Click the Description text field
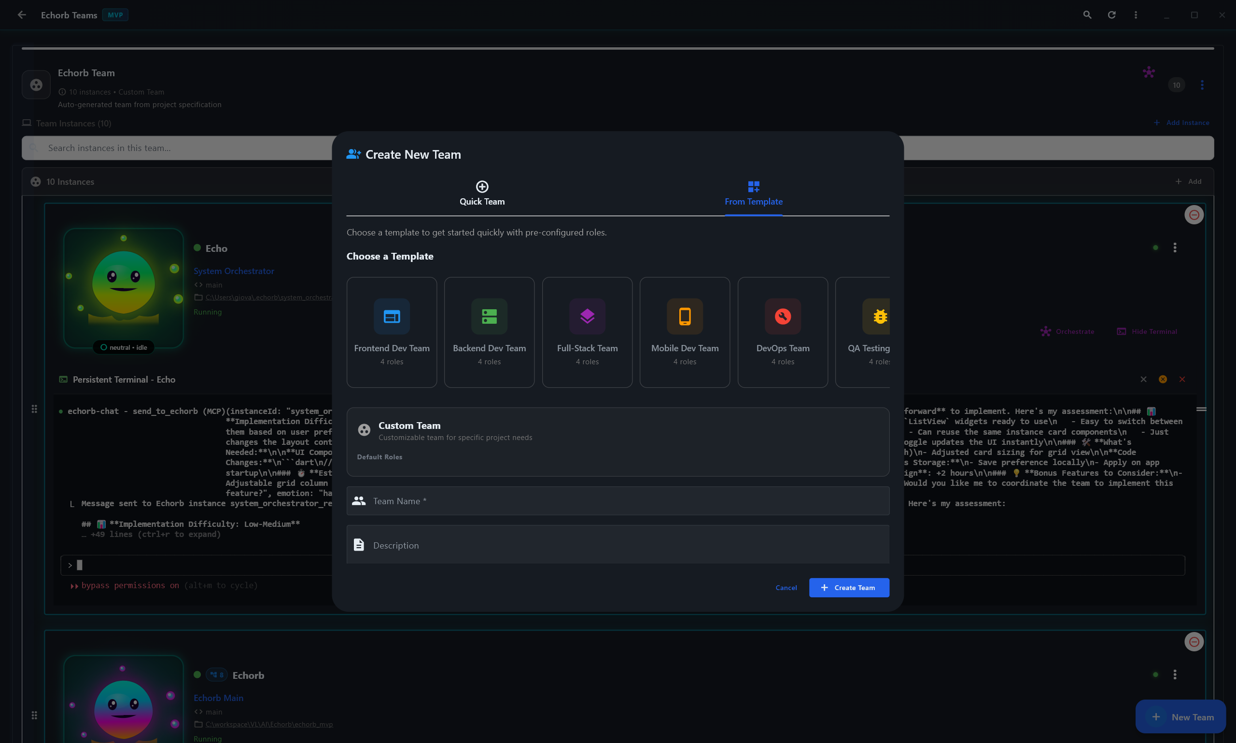Viewport: 1236px width, 743px height. pos(617,545)
